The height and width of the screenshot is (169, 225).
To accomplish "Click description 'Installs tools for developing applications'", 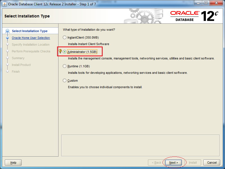I will 128,73.
